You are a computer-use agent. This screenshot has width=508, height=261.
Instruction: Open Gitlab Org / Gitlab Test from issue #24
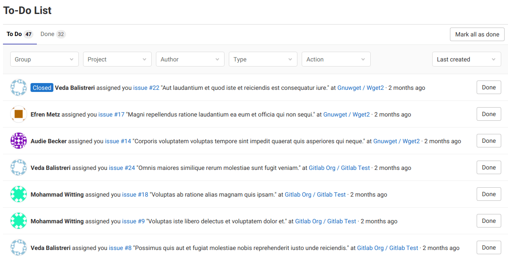coord(339,168)
